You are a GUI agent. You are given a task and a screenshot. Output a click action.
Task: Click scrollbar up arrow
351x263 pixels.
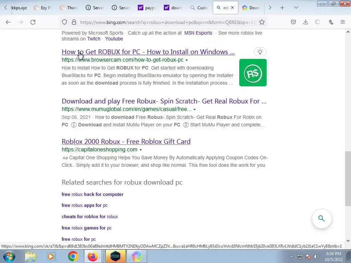[x=348, y=32]
